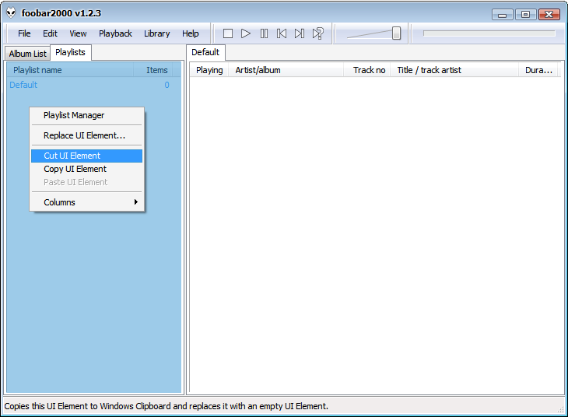Image resolution: width=568 pixels, height=417 pixels.
Task: Sort by the Artist/album column header
Action: coord(286,70)
